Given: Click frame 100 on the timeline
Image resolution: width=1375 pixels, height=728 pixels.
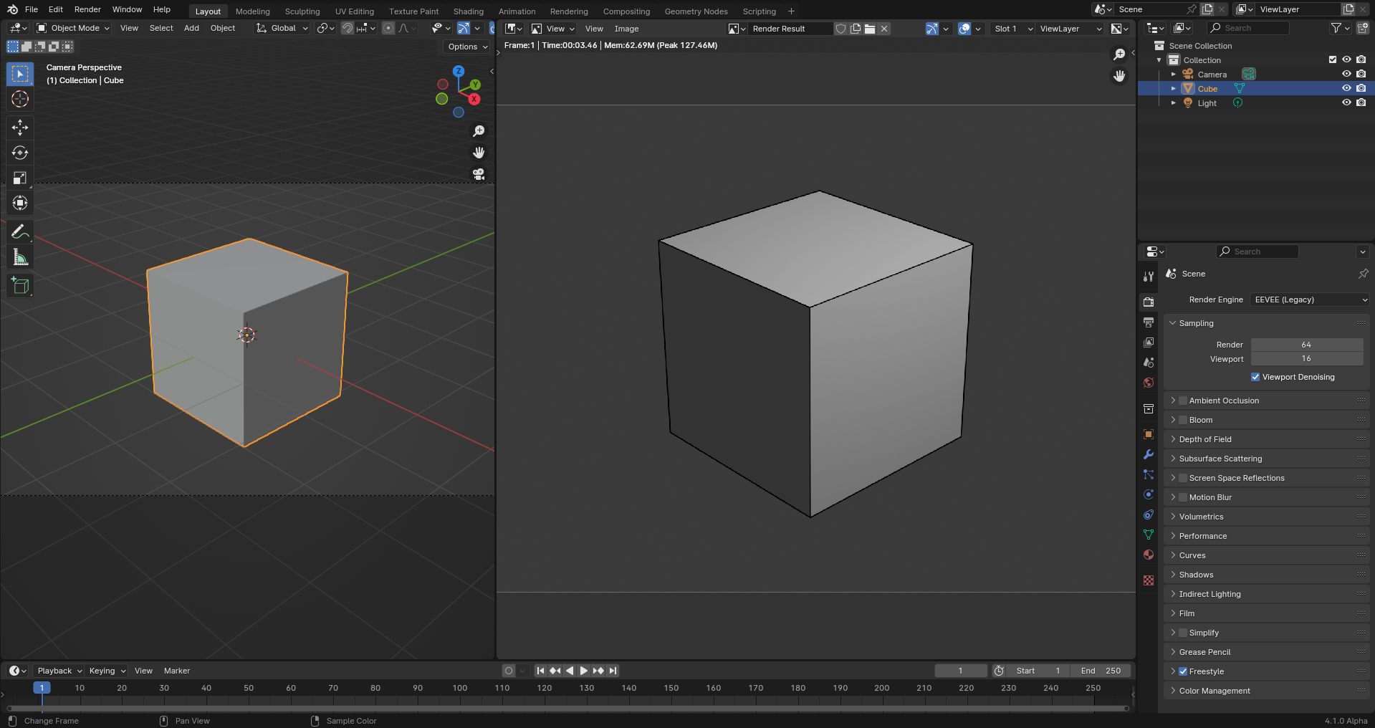Looking at the screenshot, I should [x=460, y=688].
